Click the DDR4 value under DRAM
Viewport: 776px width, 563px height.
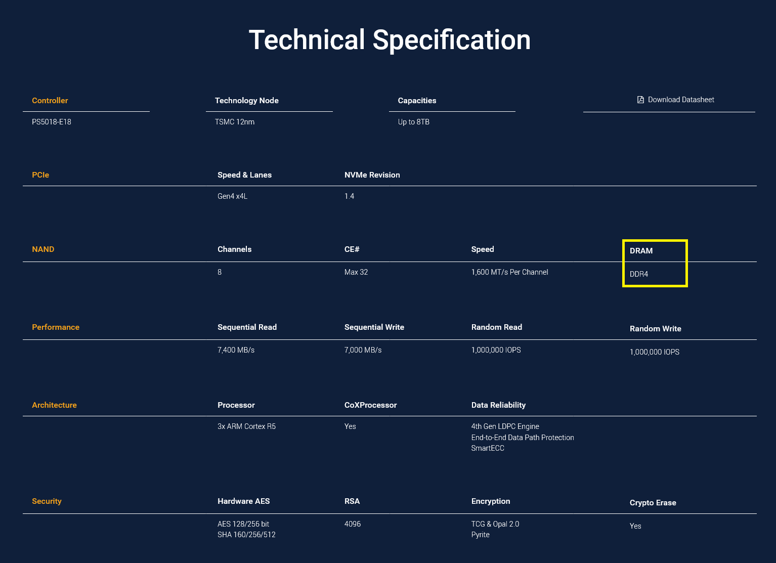pos(639,274)
